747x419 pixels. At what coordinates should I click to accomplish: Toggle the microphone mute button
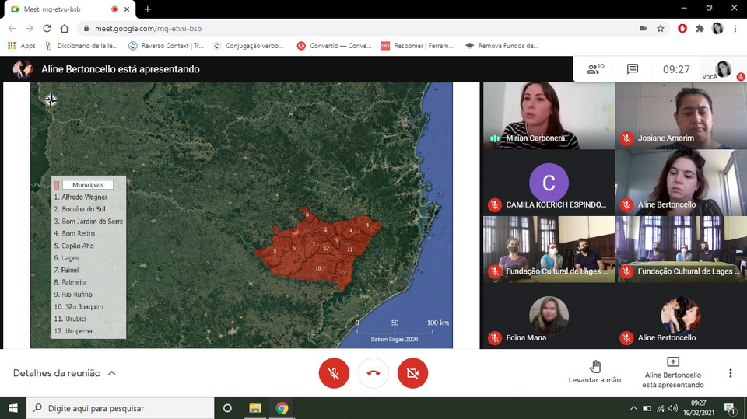(334, 373)
